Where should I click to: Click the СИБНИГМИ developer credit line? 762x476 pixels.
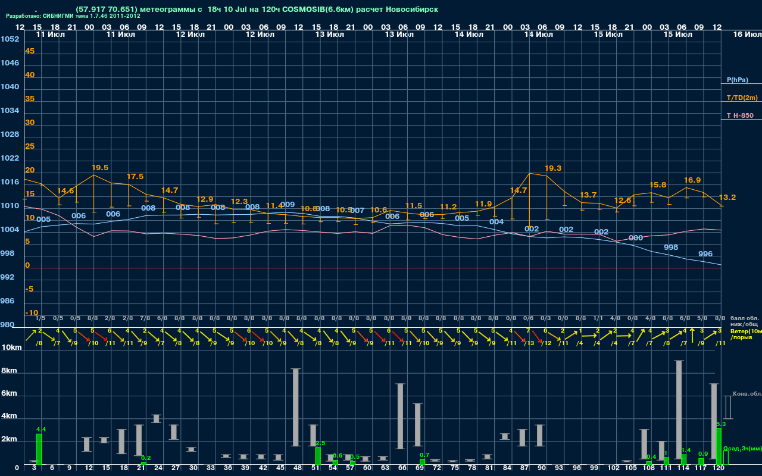(x=73, y=16)
